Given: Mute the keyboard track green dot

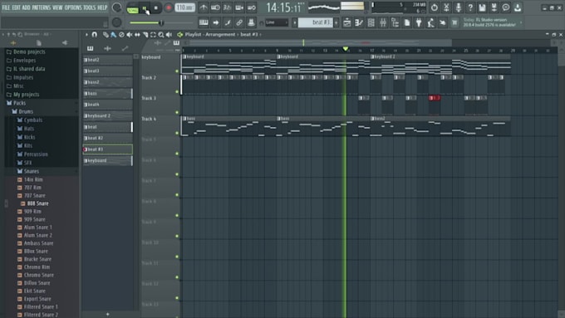Looking at the screenshot, I should 177,71.
